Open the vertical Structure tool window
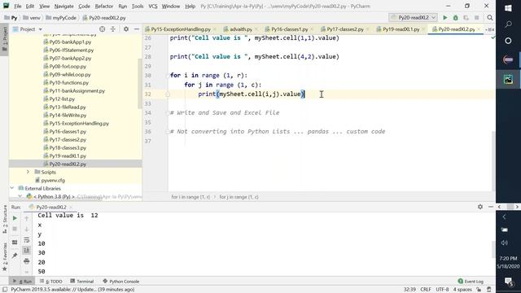Screen dimensions: 521x293 (x=5, y=219)
